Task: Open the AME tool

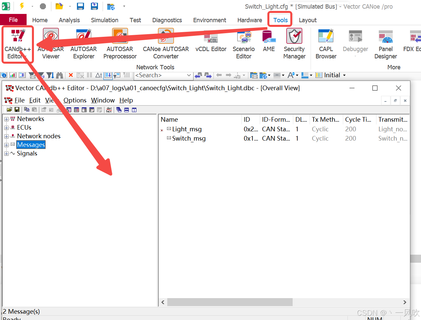Action: tap(269, 41)
